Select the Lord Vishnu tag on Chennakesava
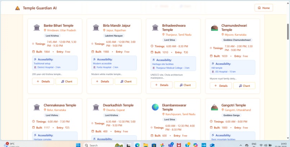 pos(52,115)
